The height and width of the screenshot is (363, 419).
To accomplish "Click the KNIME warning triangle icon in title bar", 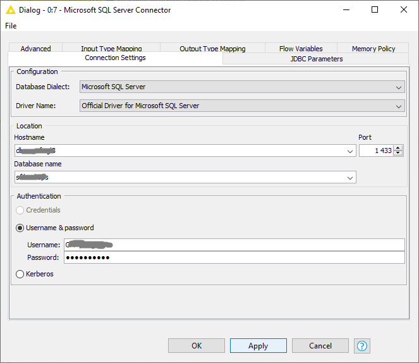I will point(11,10).
